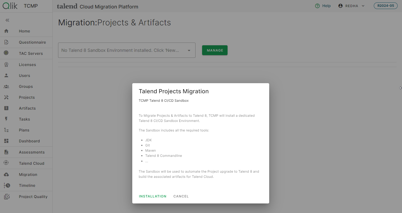Click the Licenses badge icon
Image resolution: width=402 pixels, height=213 pixels.
click(x=6, y=65)
